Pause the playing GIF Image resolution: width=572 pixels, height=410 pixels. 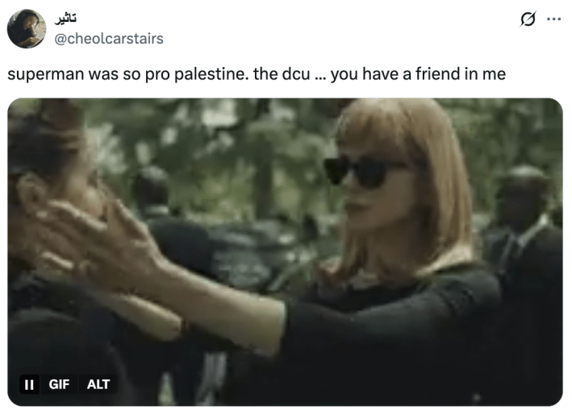tap(29, 384)
